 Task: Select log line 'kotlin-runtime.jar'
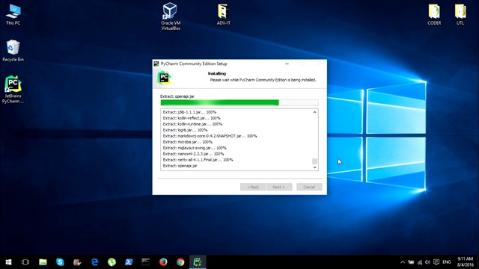[x=192, y=124]
